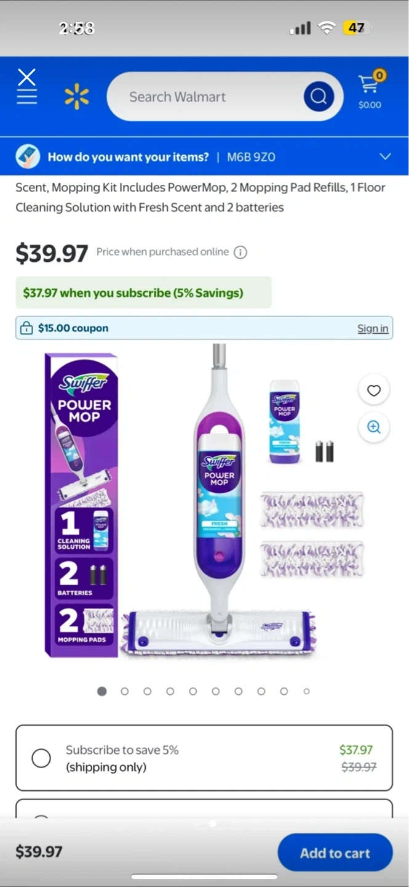Go to Walmart home via spark logo
Viewport: 409px width, 887px height.
point(77,97)
